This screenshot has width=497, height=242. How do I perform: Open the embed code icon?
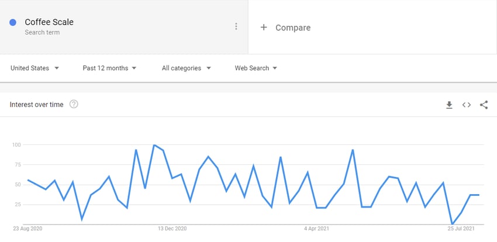(466, 105)
